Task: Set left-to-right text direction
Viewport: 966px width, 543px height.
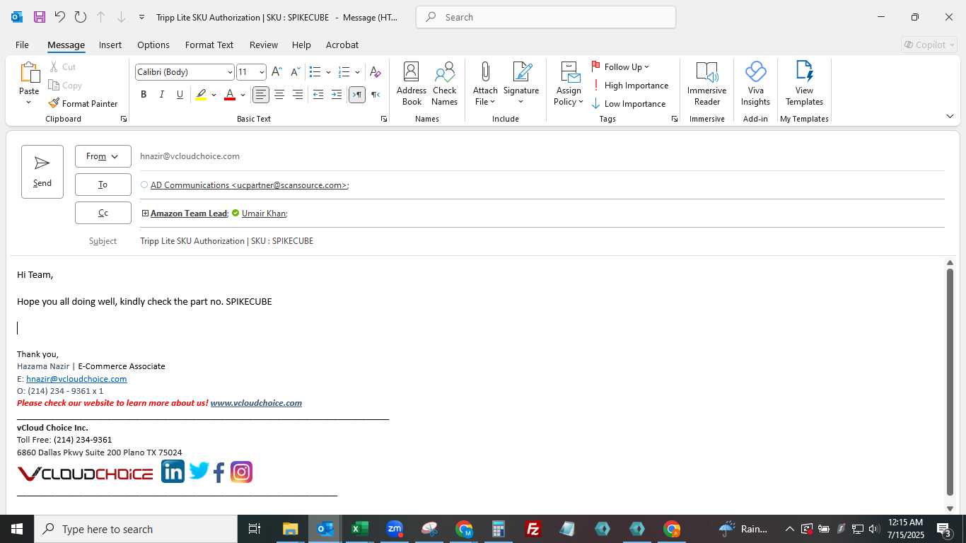Action: pyautogui.click(x=357, y=95)
